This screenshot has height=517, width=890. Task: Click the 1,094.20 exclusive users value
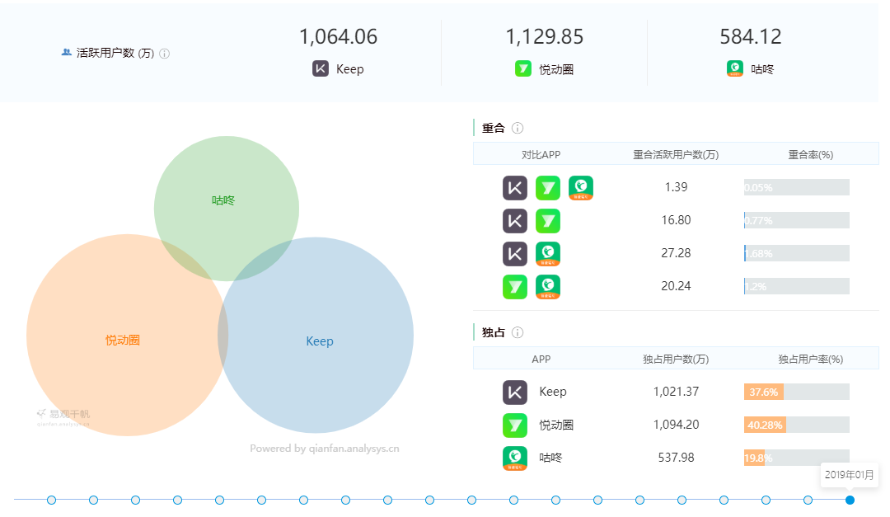676,425
